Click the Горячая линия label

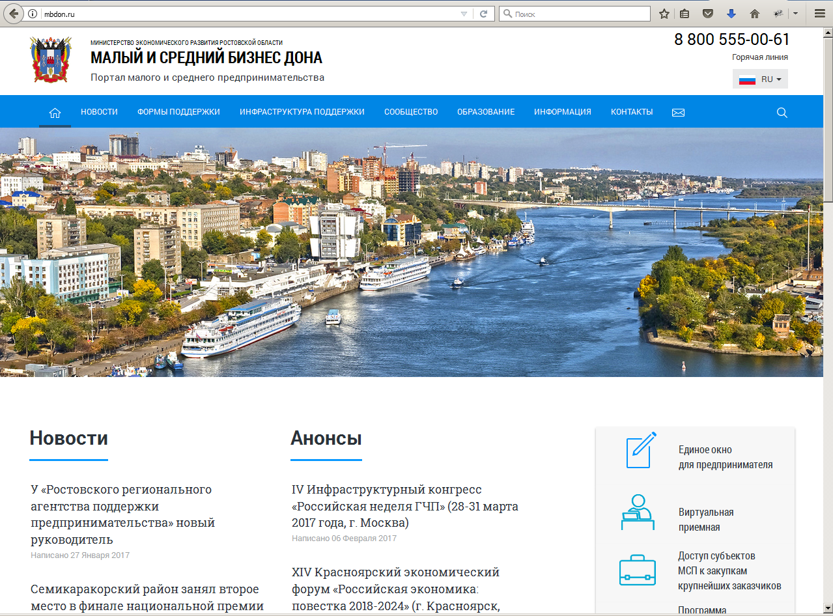[759, 57]
